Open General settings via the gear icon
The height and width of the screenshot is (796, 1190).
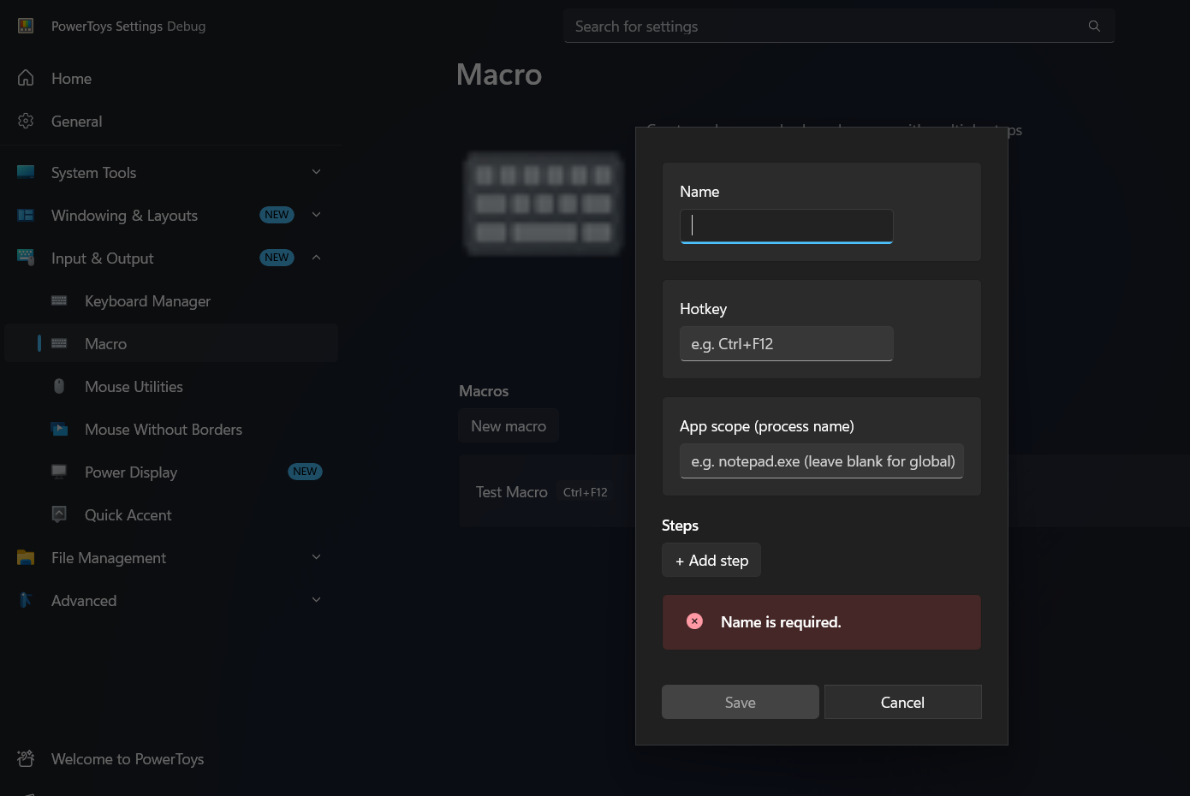tap(26, 121)
